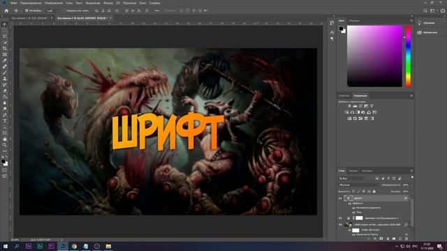
Task: Open the layer blend mode dropdown
Action: coord(358,185)
